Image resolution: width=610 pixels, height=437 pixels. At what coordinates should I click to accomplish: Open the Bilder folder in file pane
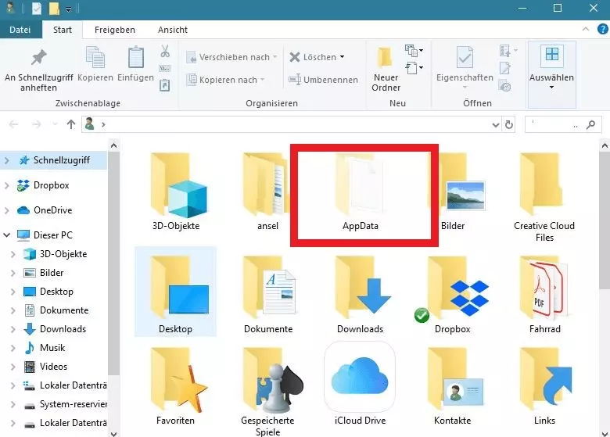pyautogui.click(x=457, y=184)
